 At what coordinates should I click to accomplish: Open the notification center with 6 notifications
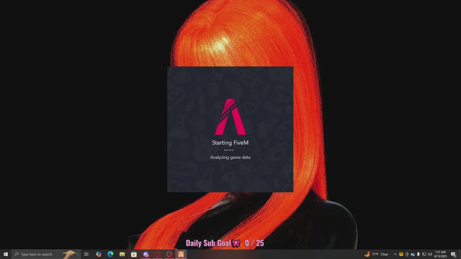click(x=454, y=254)
